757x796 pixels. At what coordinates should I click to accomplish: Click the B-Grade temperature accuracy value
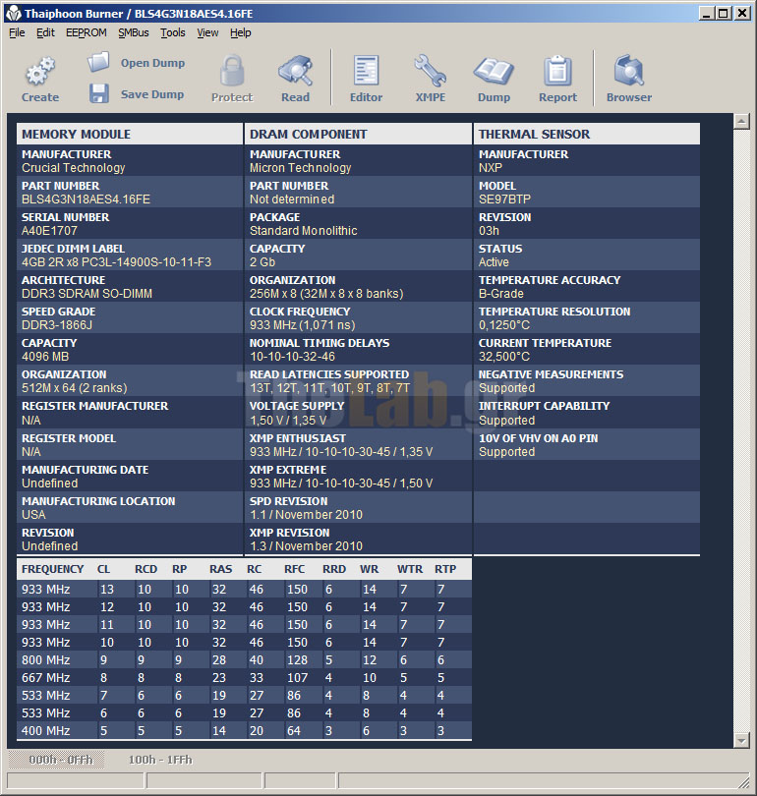tap(501, 294)
